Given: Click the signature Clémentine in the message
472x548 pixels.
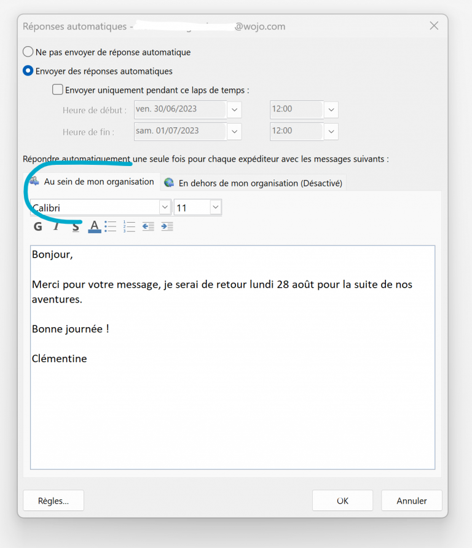Looking at the screenshot, I should click(60, 359).
